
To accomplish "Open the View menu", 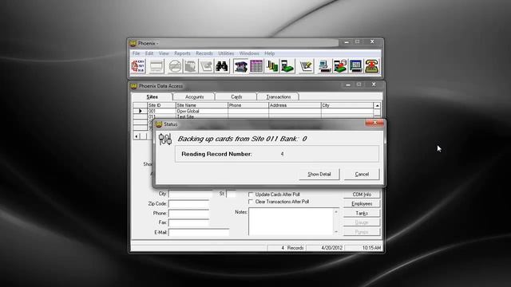I will tap(164, 53).
